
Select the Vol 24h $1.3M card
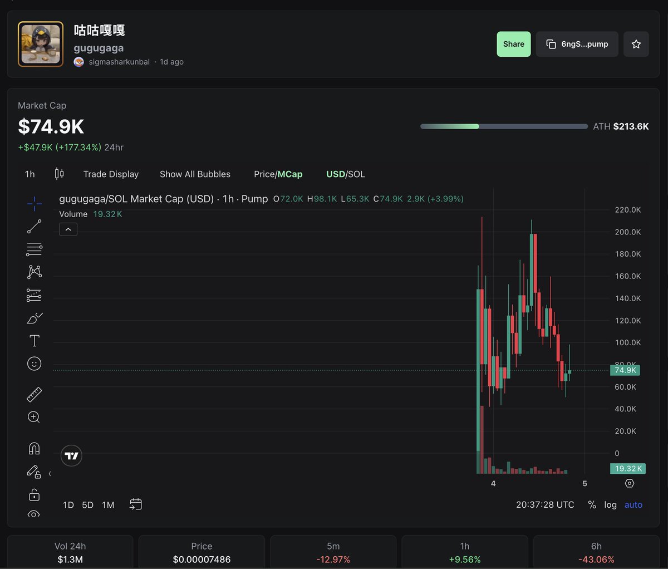point(70,553)
